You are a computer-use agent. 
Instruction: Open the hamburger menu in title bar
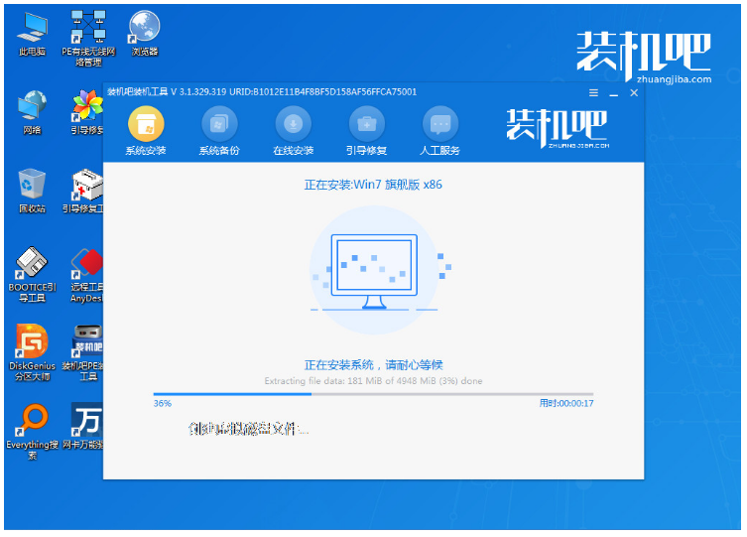[x=593, y=93]
